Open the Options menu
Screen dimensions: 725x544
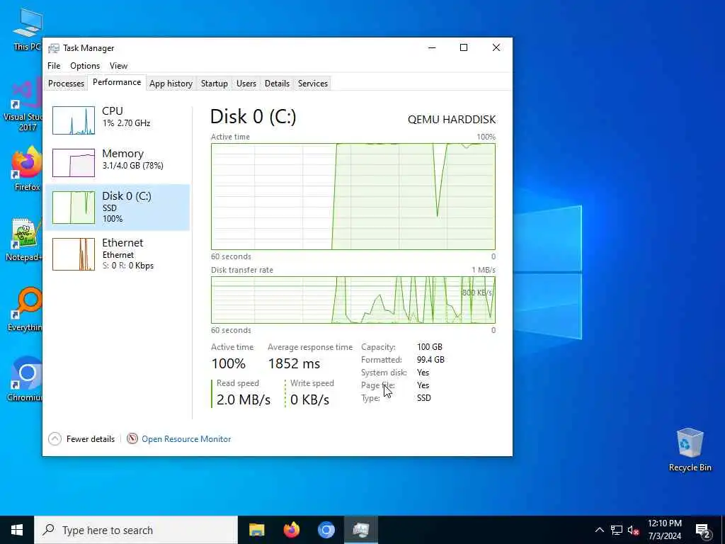85,66
